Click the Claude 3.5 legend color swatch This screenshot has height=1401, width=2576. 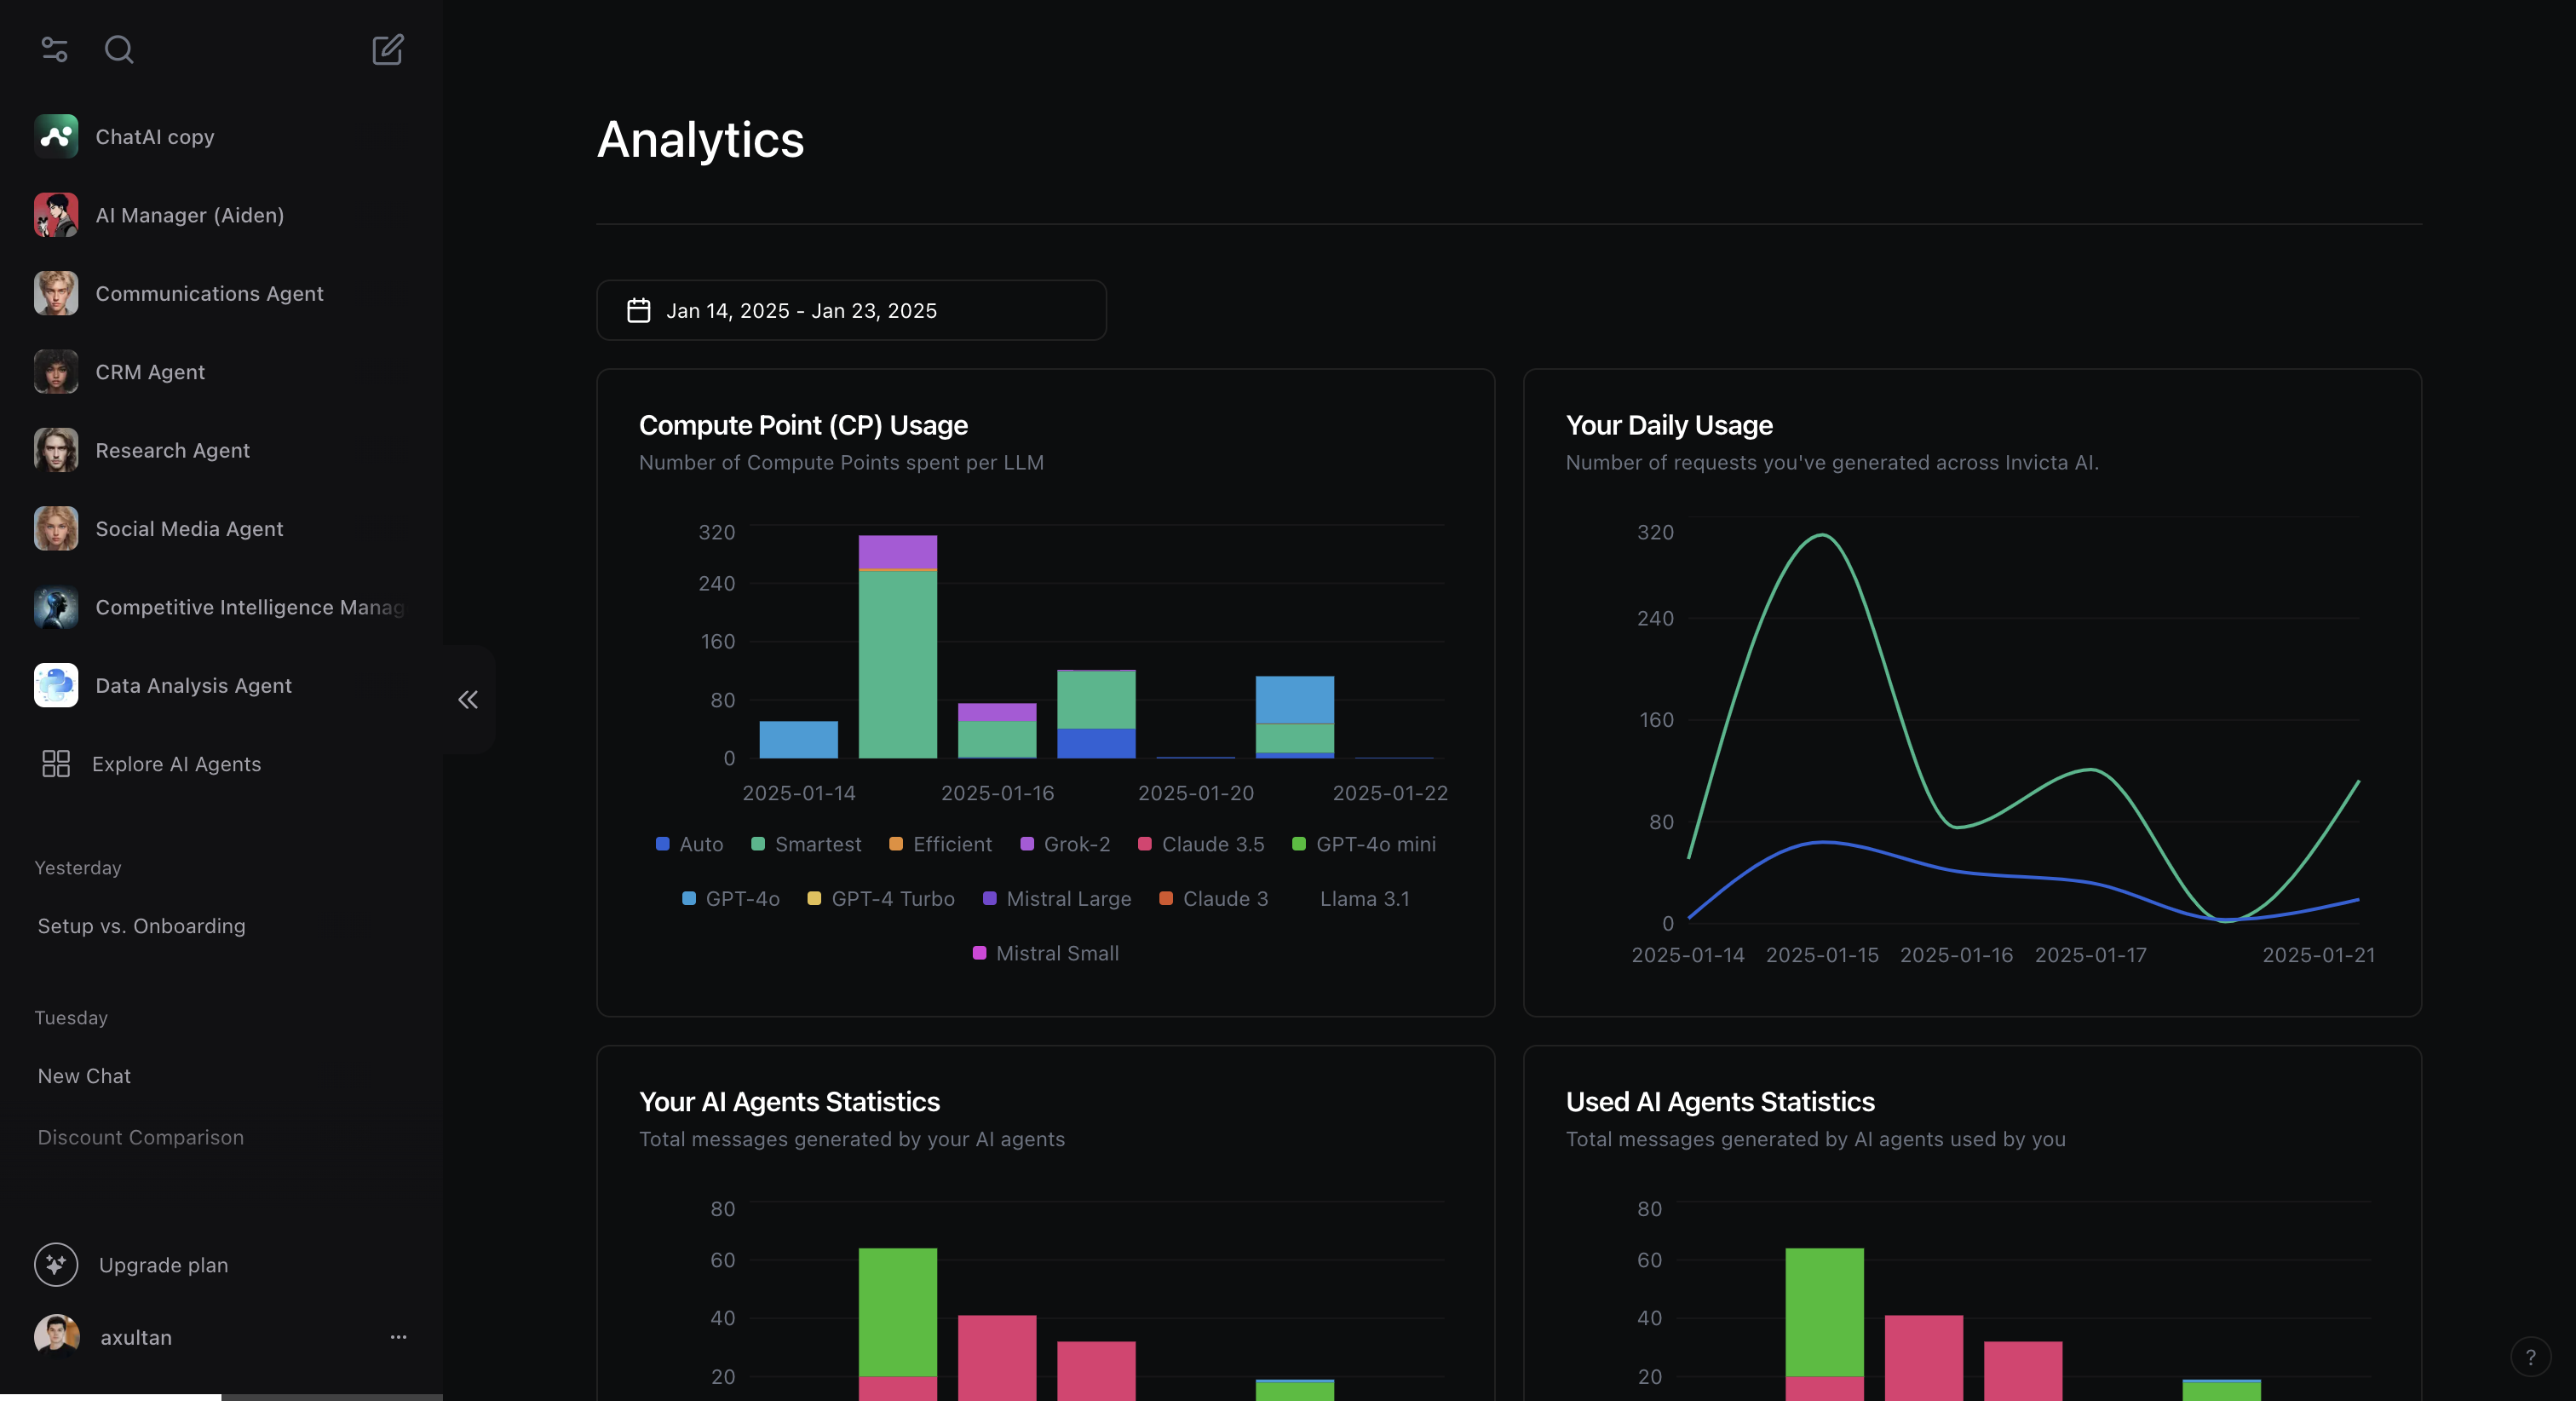point(1145,844)
